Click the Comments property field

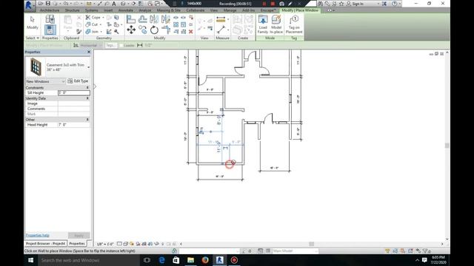click(x=74, y=109)
